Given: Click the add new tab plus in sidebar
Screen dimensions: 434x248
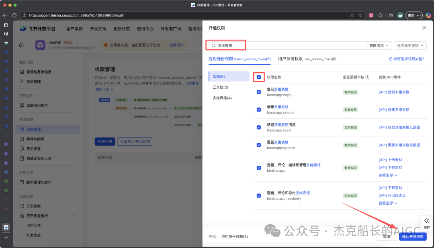Looking at the screenshot, I should [6, 238].
